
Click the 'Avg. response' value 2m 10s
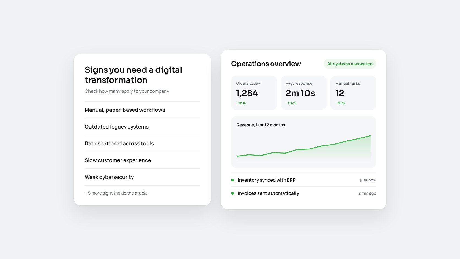click(300, 93)
